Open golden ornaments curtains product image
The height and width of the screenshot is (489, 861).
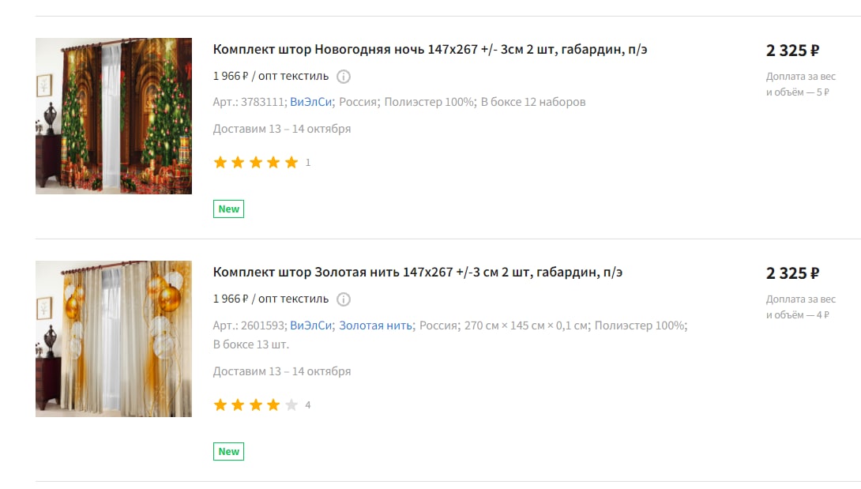[x=114, y=339]
